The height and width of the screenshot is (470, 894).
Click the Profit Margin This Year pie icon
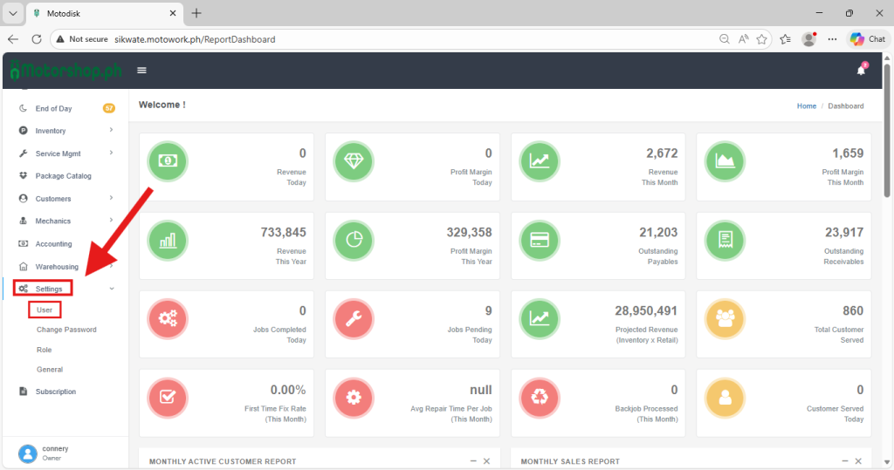pyautogui.click(x=352, y=240)
